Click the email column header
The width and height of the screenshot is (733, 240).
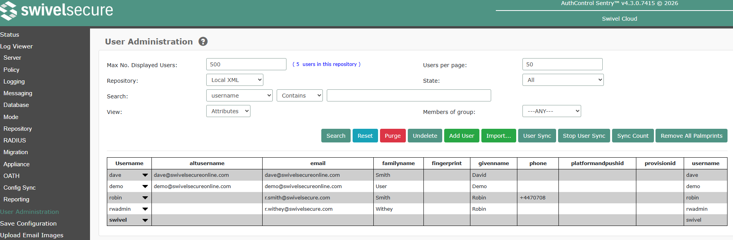318,163
